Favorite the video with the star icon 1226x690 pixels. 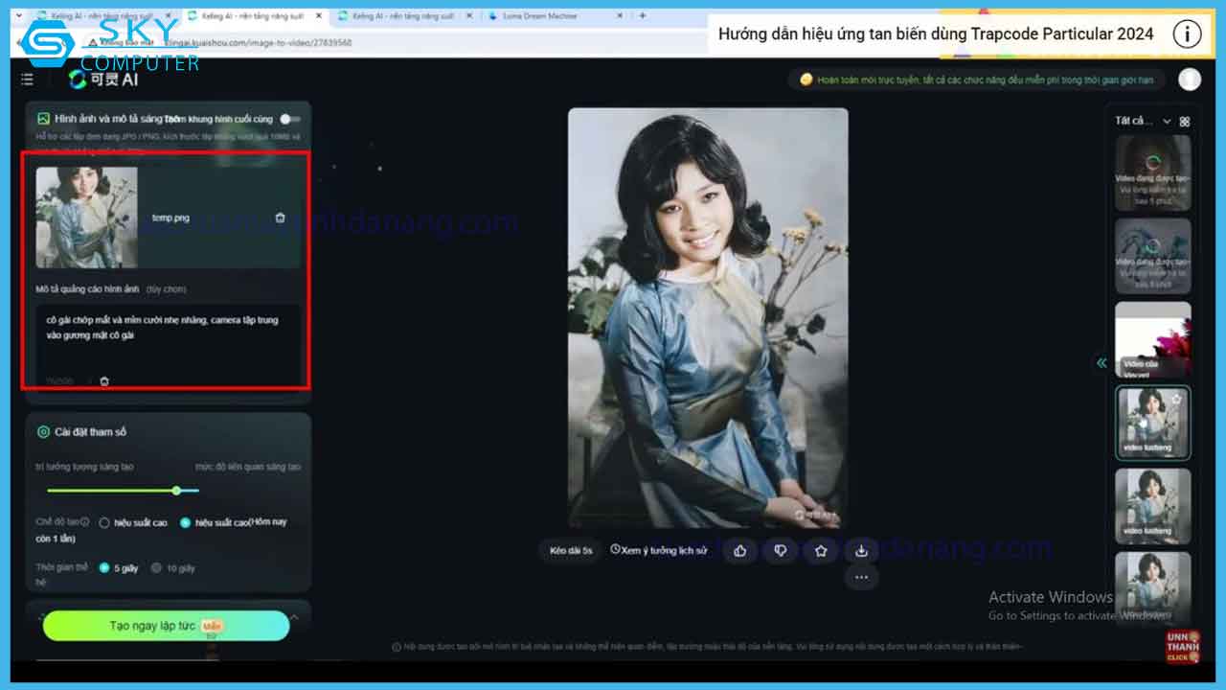[821, 550]
